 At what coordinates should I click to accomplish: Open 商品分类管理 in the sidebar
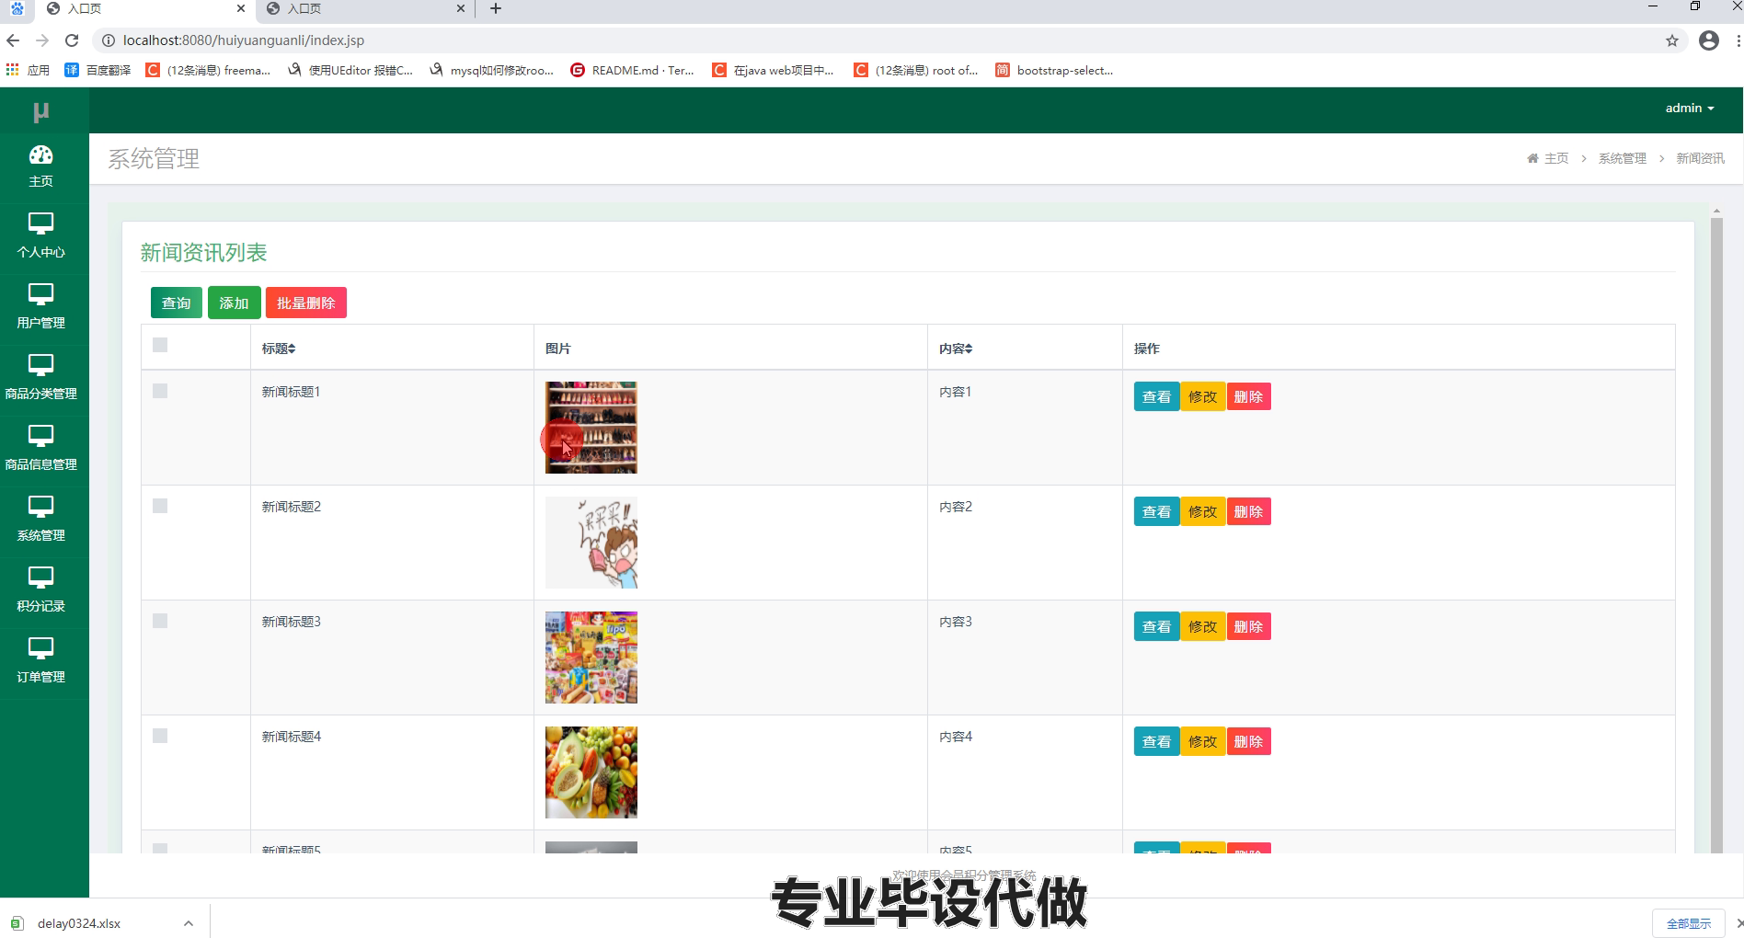(40, 378)
